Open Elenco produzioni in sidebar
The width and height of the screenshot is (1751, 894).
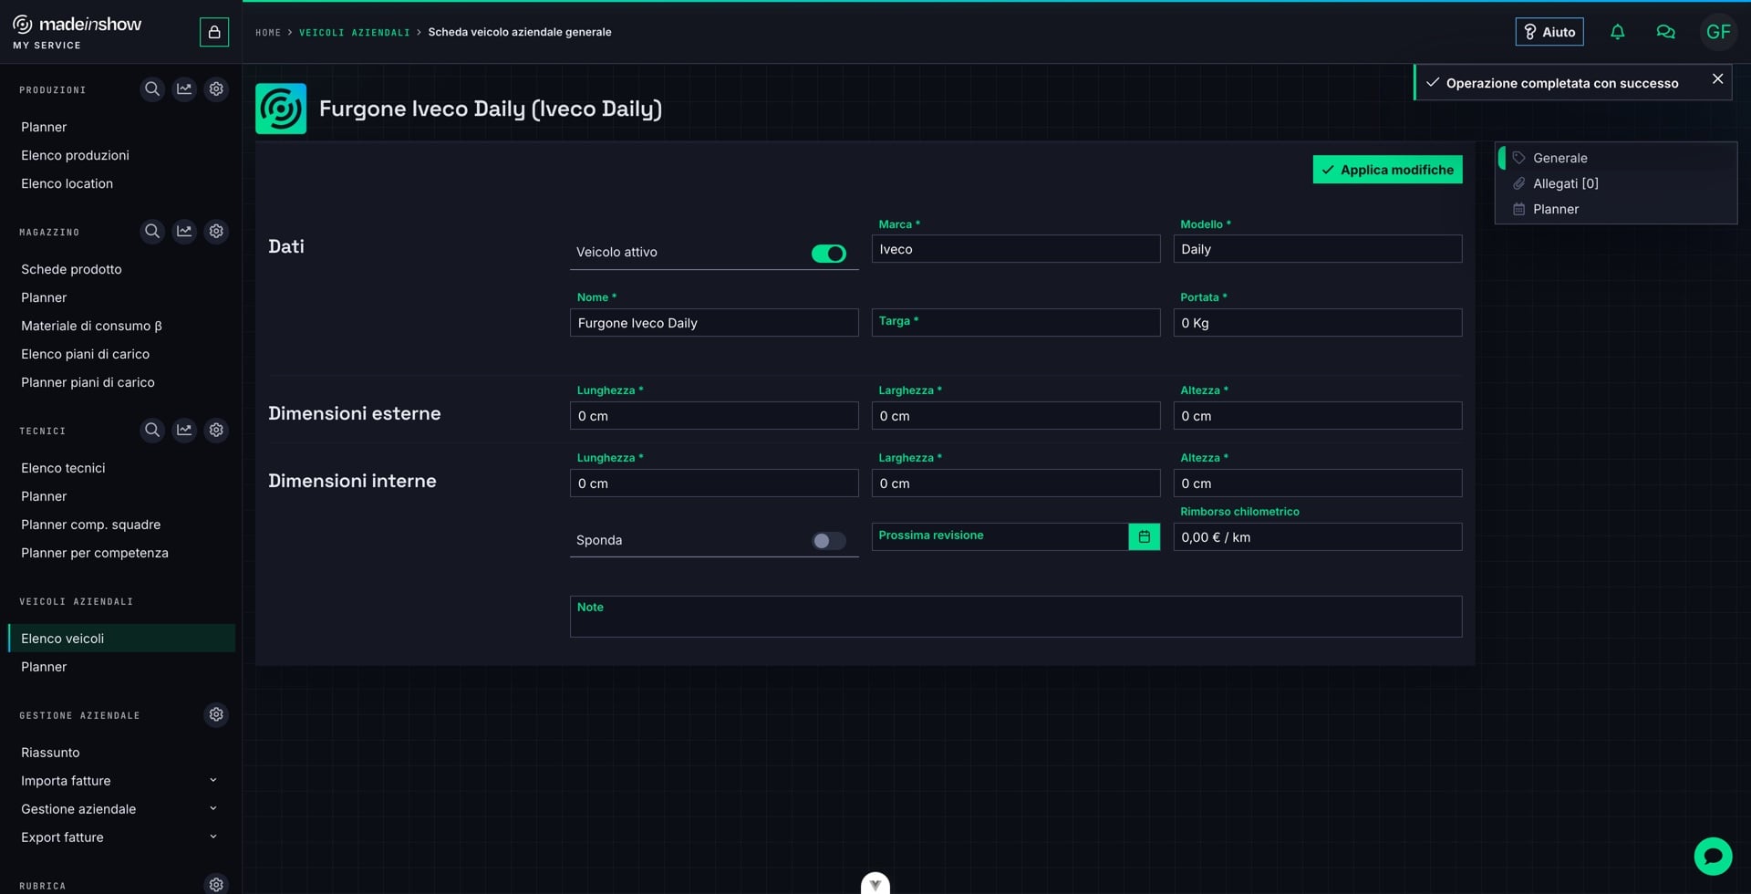point(75,155)
